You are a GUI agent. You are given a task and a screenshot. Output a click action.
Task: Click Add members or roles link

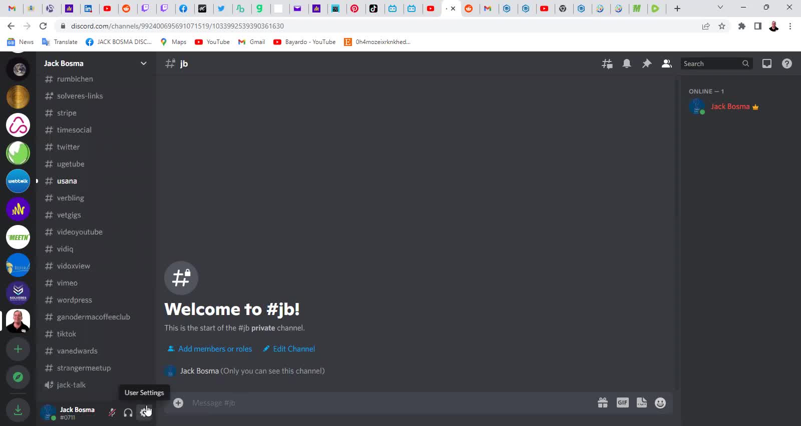click(210, 349)
